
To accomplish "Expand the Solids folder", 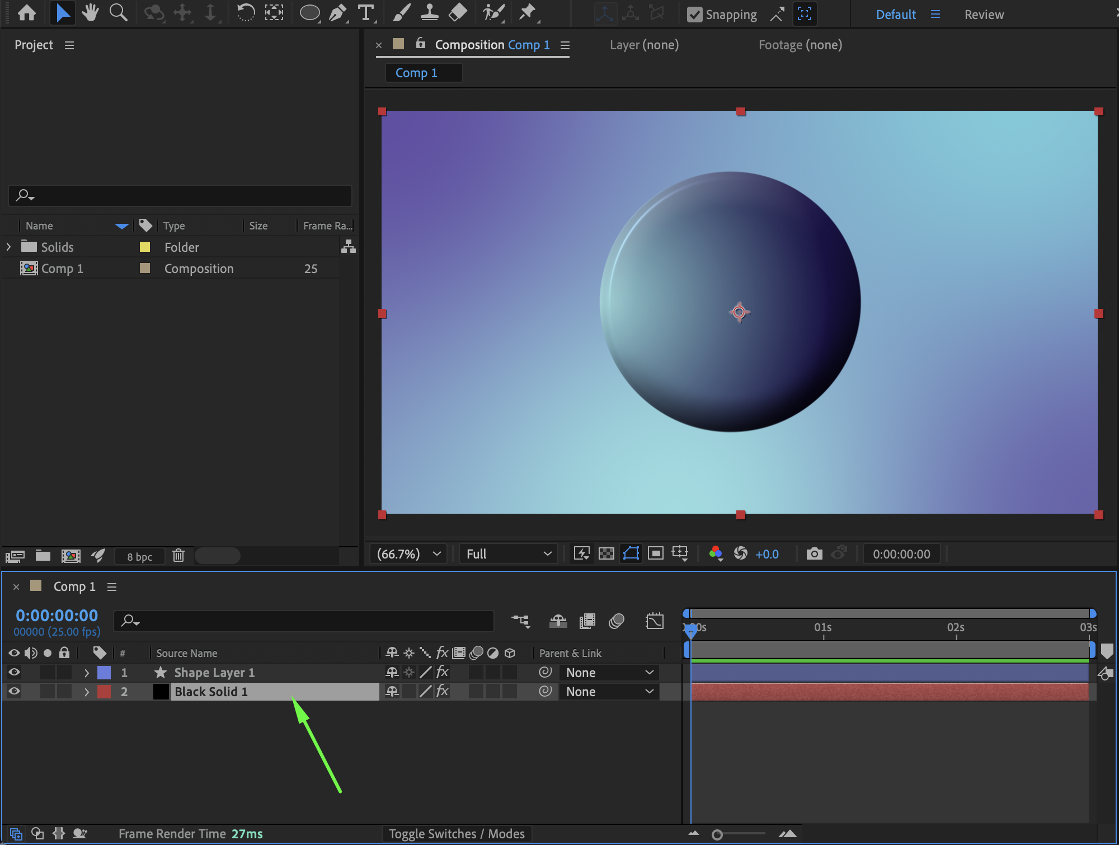I will click(8, 247).
